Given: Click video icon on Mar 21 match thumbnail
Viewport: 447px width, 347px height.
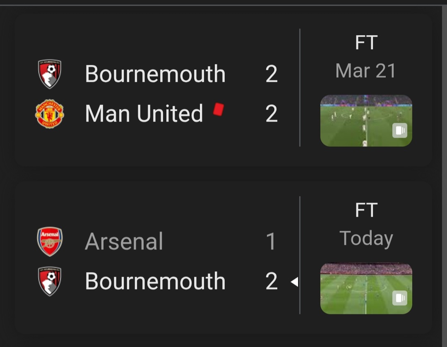Looking at the screenshot, I should click(x=399, y=131).
